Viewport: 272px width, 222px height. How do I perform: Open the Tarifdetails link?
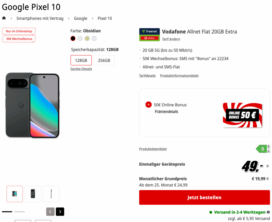147,75
